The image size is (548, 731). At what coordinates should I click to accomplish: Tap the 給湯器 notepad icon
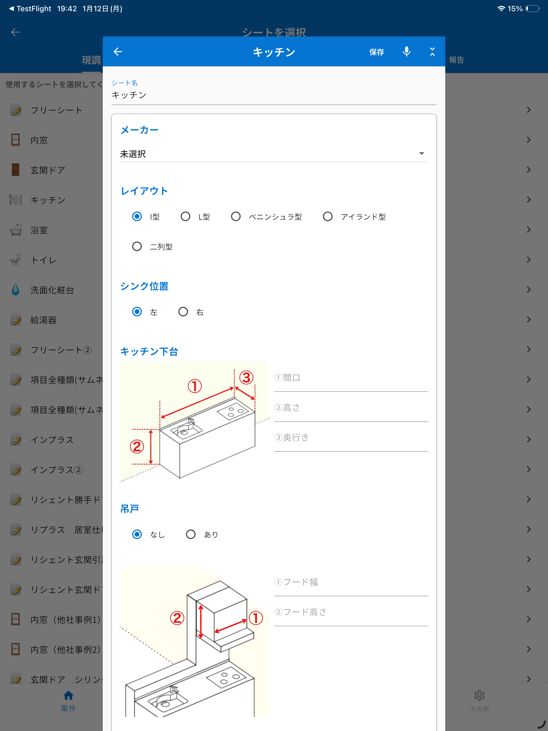click(16, 319)
